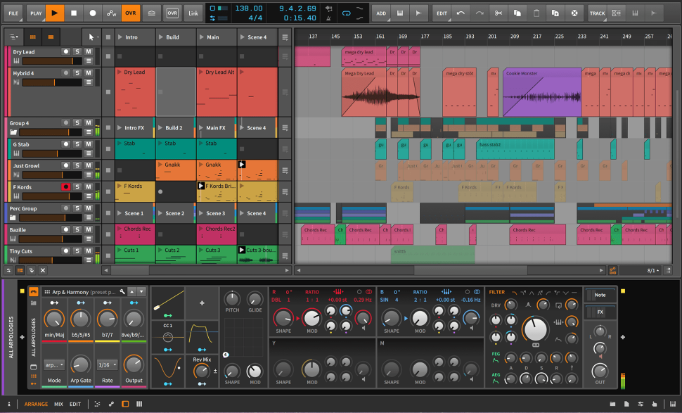The width and height of the screenshot is (682, 413).
Task: Mute the Tiny Cuts track
Action: click(x=89, y=250)
